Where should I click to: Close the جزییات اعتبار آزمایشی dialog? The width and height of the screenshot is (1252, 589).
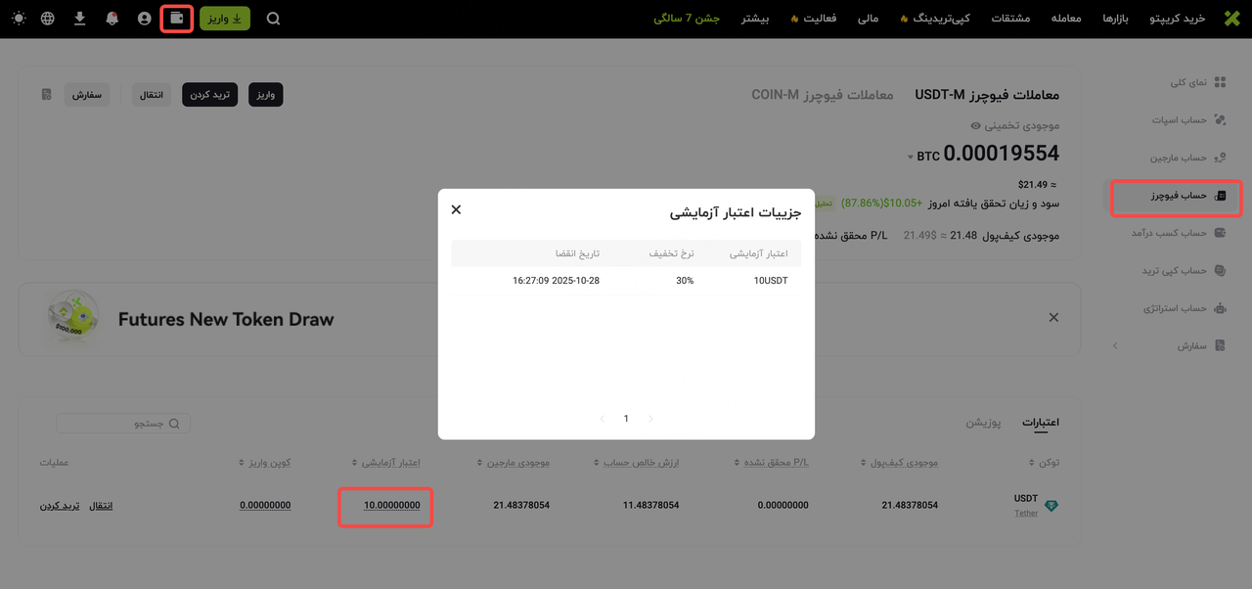pos(456,209)
